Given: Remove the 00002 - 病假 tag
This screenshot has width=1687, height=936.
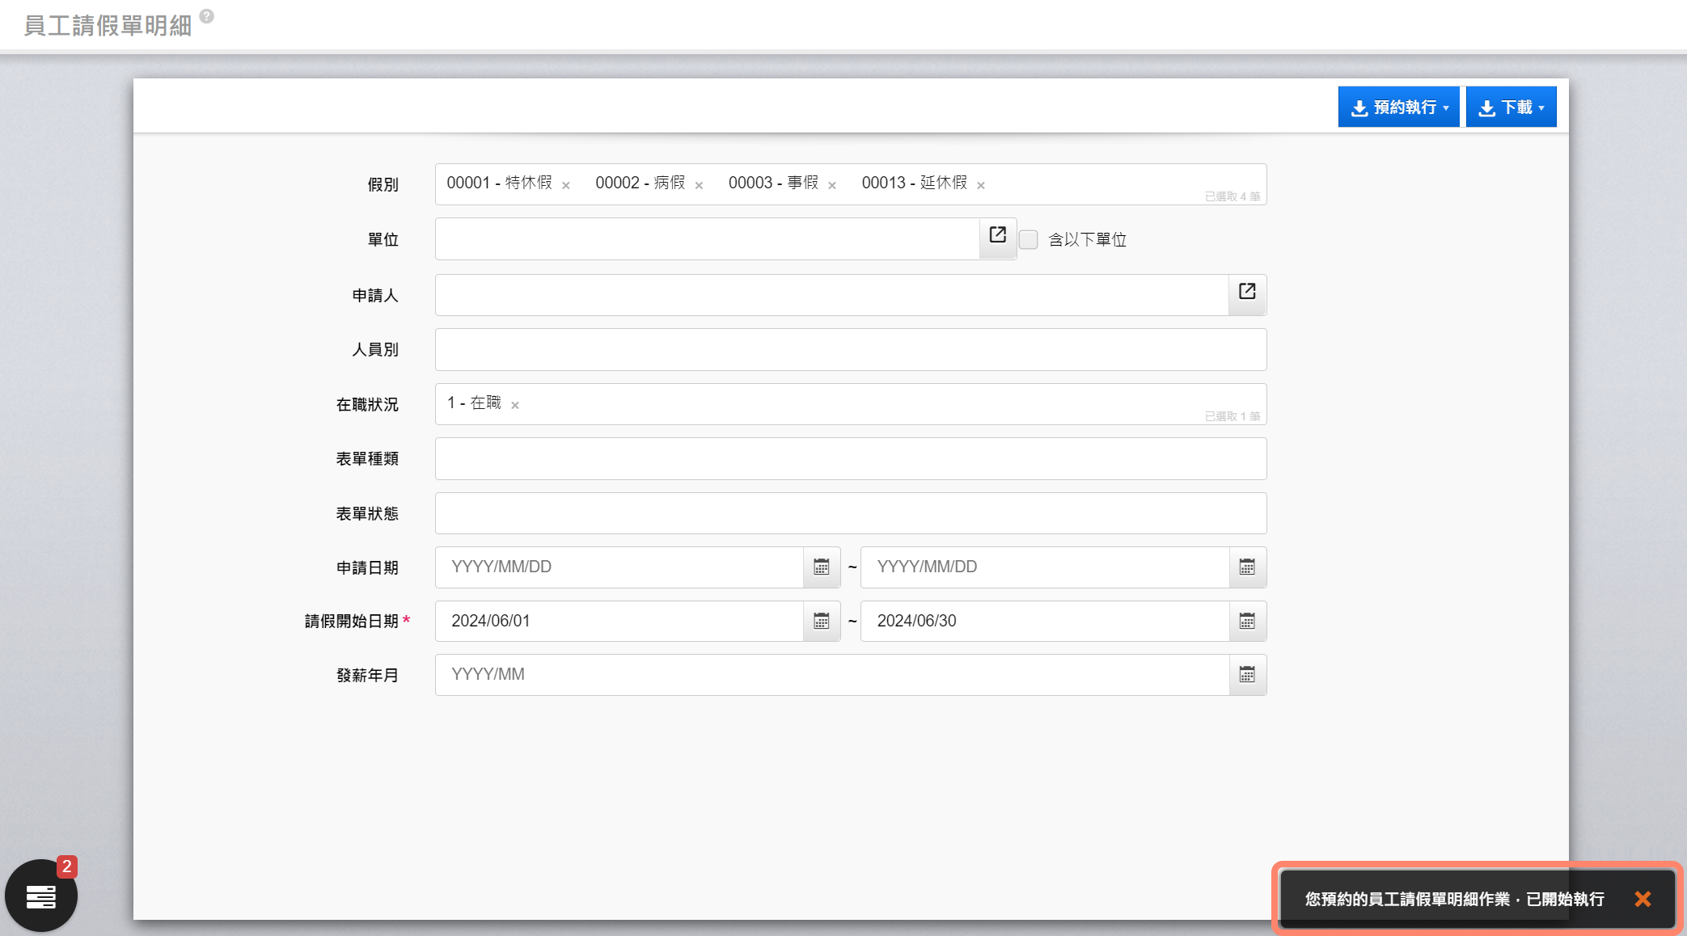Looking at the screenshot, I should click(x=699, y=186).
